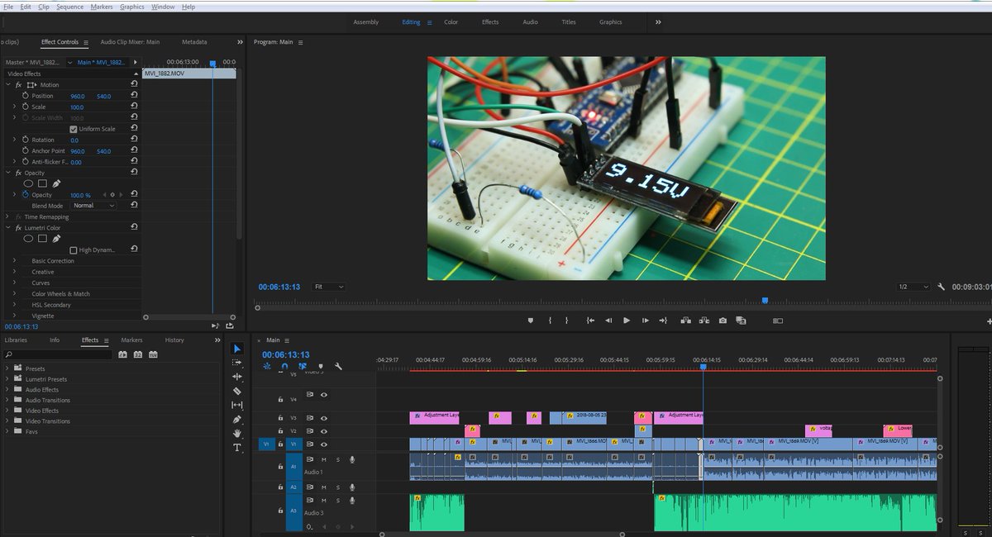This screenshot has height=537, width=992.
Task: Show more workspaces with double chevron
Action: (x=658, y=22)
